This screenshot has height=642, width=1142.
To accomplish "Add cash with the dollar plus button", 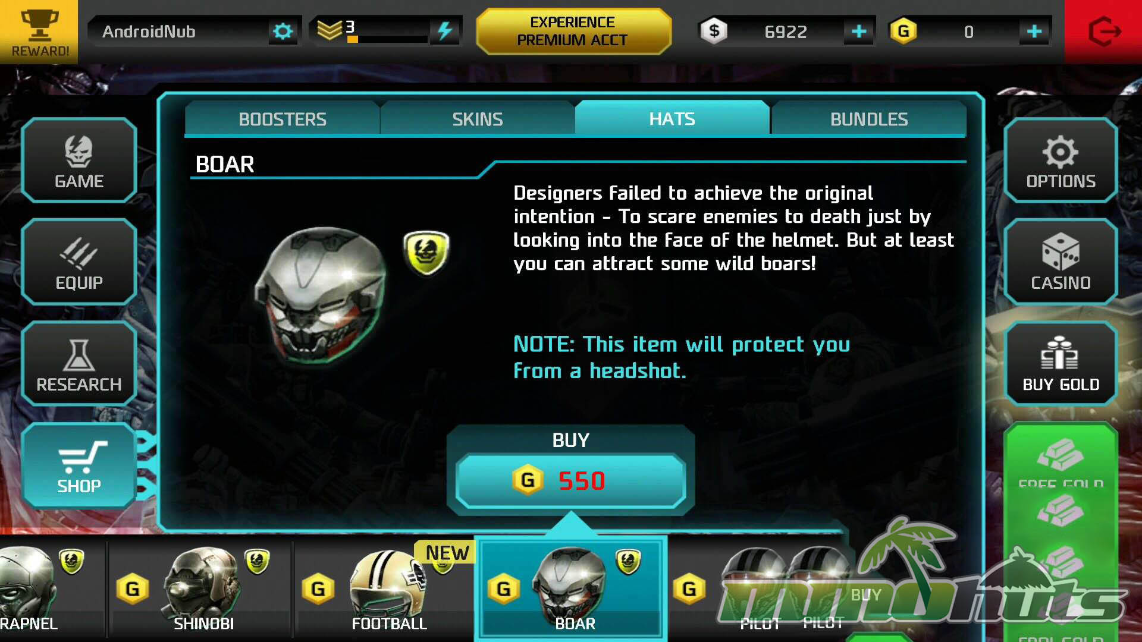I will click(x=858, y=32).
